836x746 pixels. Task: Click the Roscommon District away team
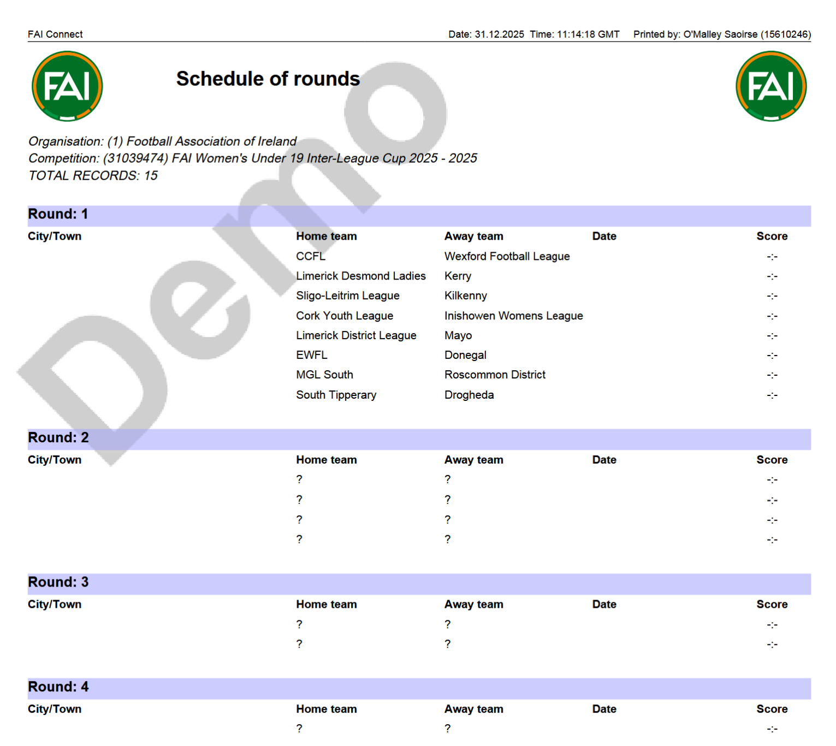coord(495,375)
